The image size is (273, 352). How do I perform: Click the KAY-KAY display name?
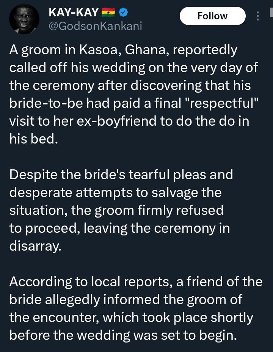click(74, 13)
